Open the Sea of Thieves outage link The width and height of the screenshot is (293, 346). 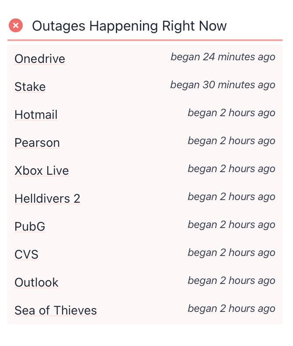[56, 311]
